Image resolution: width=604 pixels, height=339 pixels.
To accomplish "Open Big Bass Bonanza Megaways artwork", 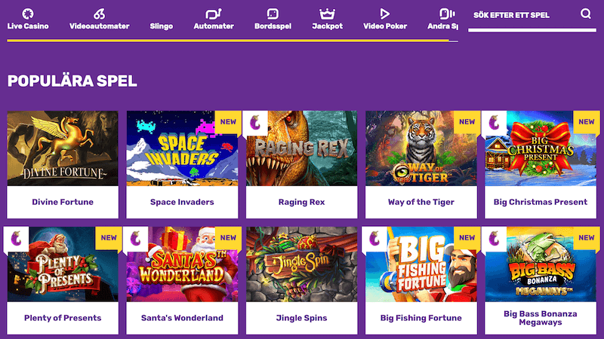I will pyautogui.click(x=540, y=264).
